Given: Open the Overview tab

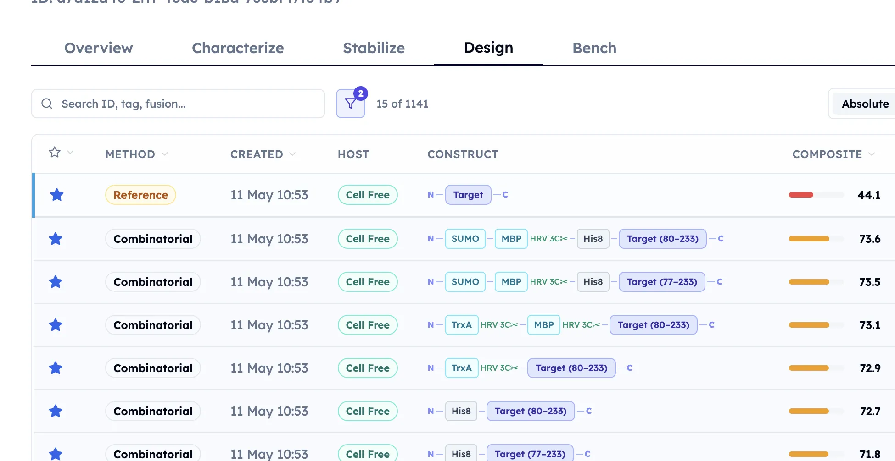Looking at the screenshot, I should (x=99, y=48).
